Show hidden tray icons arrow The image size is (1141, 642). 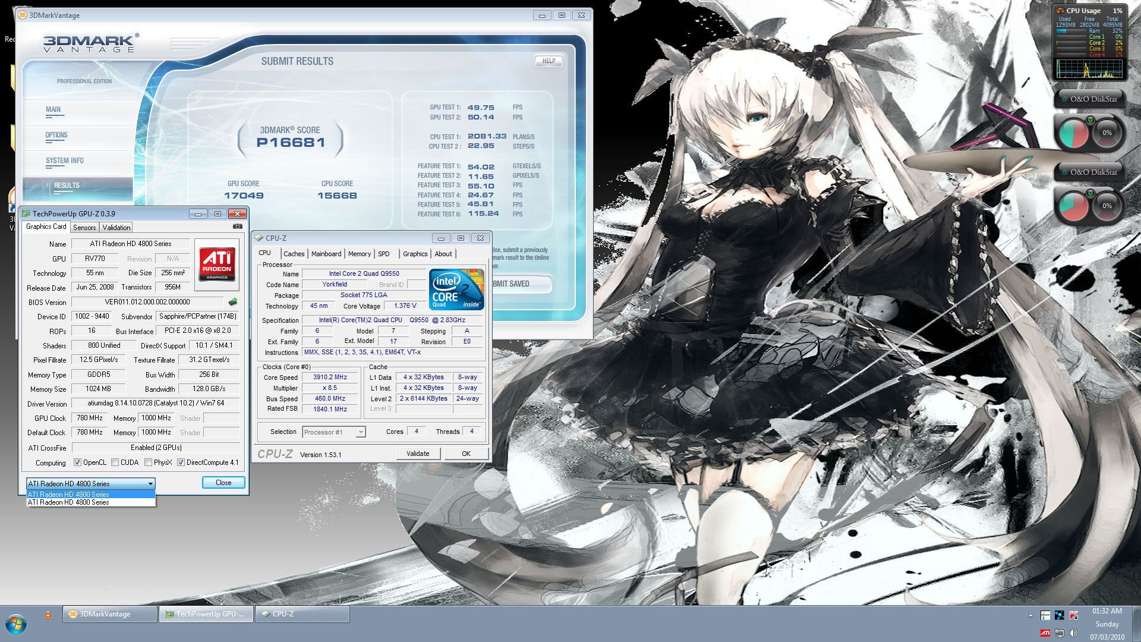pos(1030,615)
